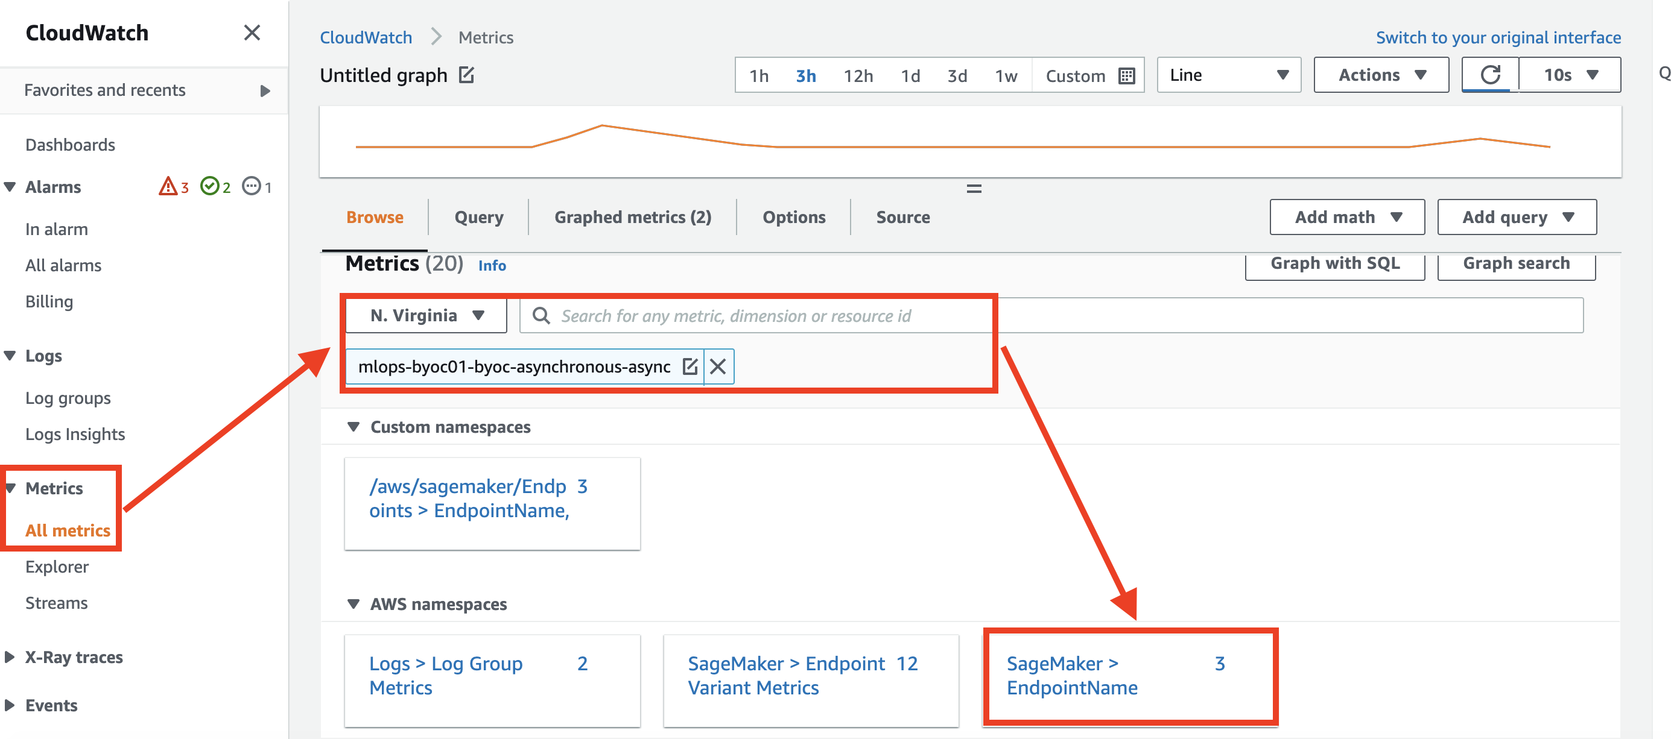Open Explorer in the sidebar
This screenshot has height=739, width=1671.
pyautogui.click(x=57, y=567)
